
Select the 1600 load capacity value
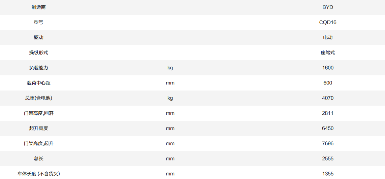[327, 68]
